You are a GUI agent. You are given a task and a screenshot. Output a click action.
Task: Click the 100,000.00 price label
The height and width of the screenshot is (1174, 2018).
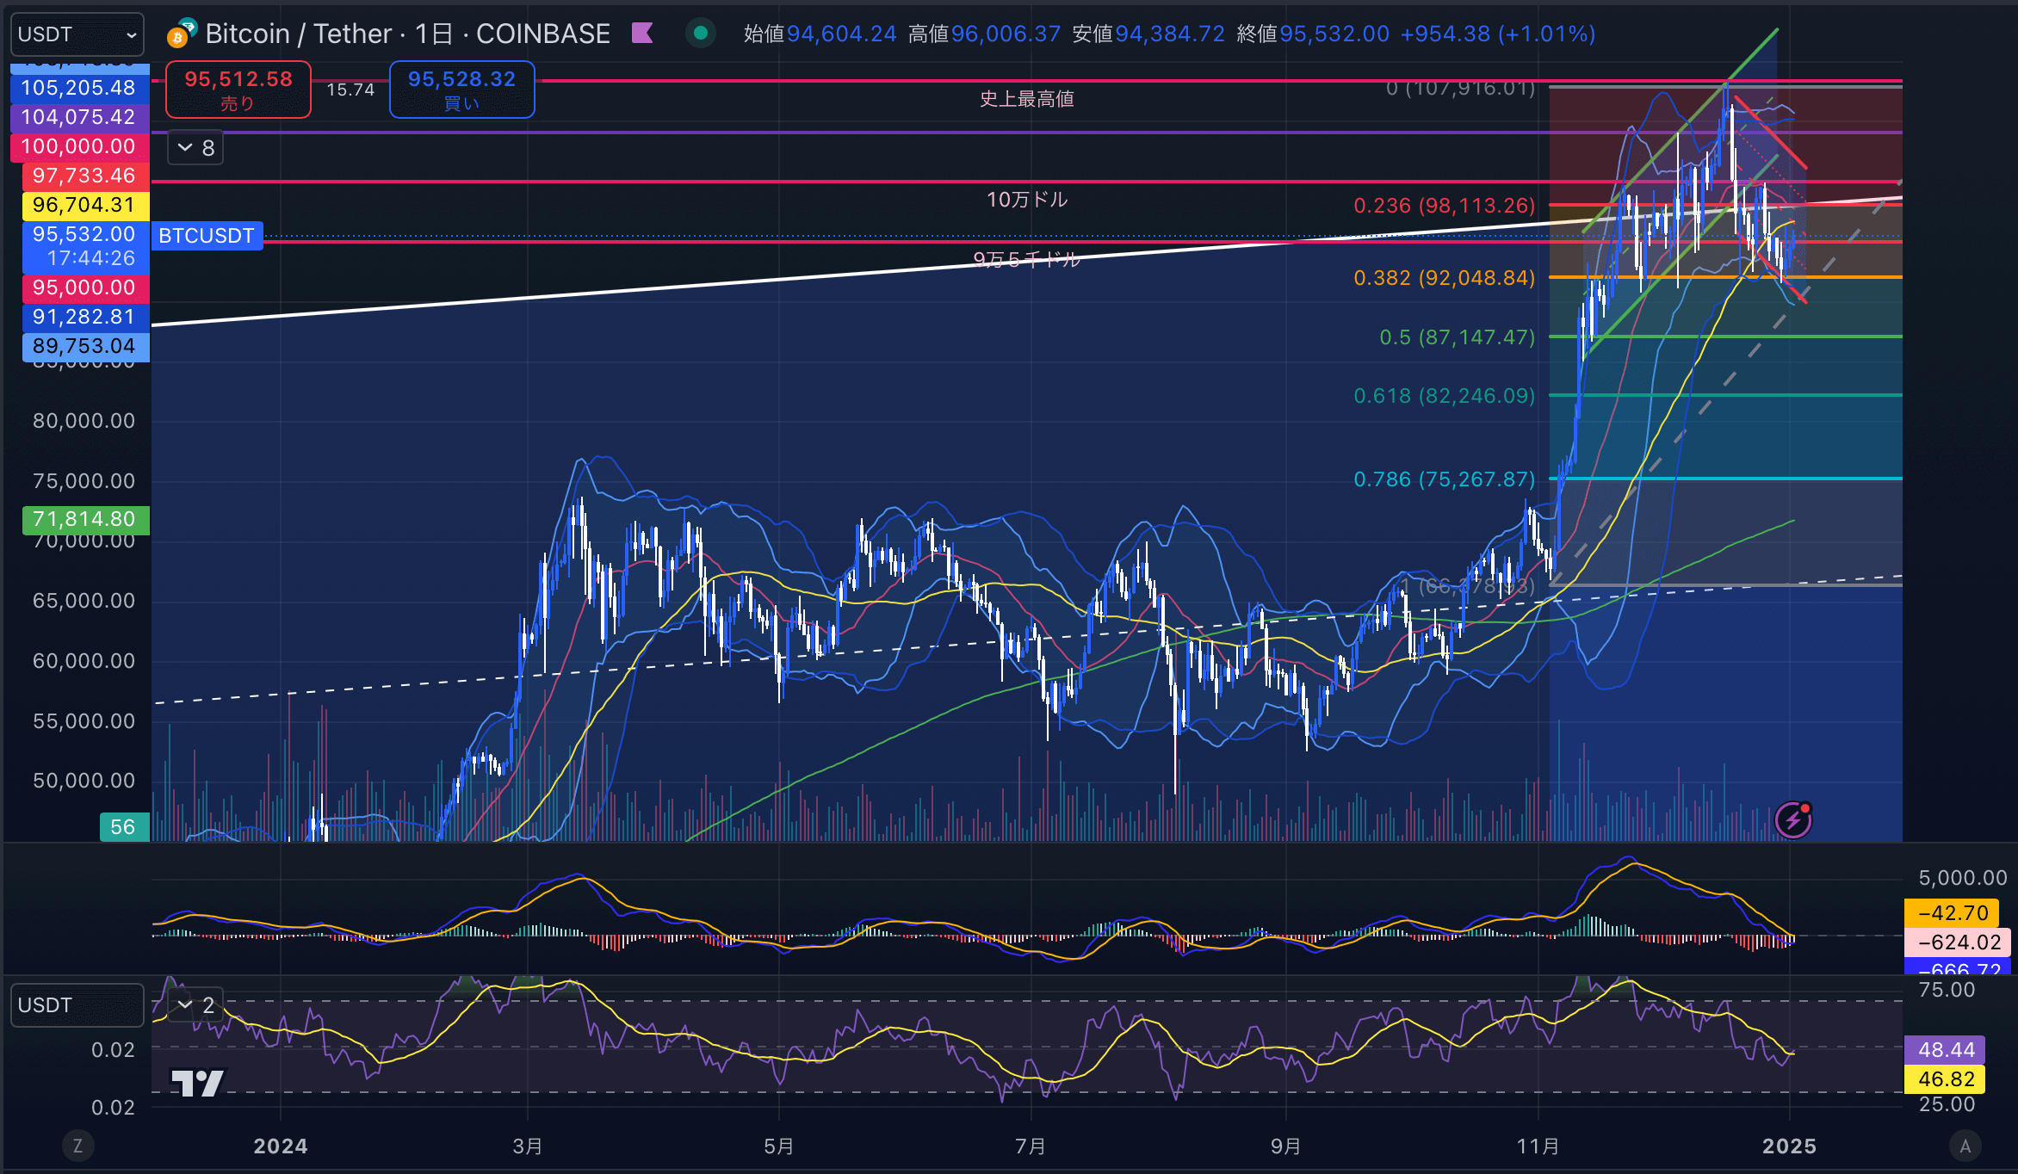pos(78,146)
